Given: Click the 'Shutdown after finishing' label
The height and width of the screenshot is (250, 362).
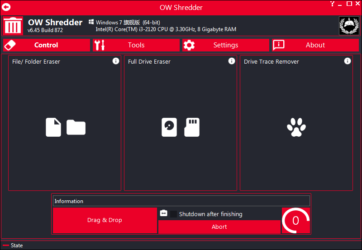Looking at the screenshot, I should point(210,214).
